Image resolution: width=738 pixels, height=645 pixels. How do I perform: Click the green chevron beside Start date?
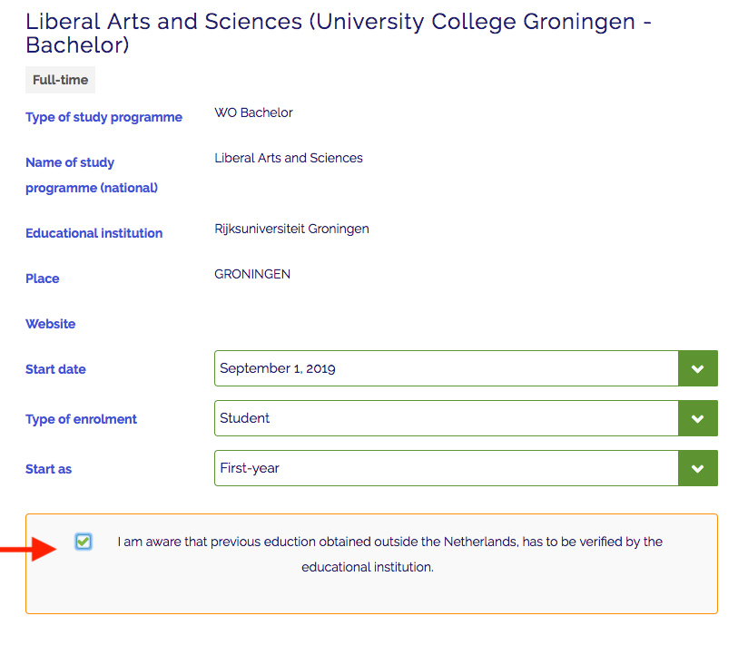[x=697, y=369]
